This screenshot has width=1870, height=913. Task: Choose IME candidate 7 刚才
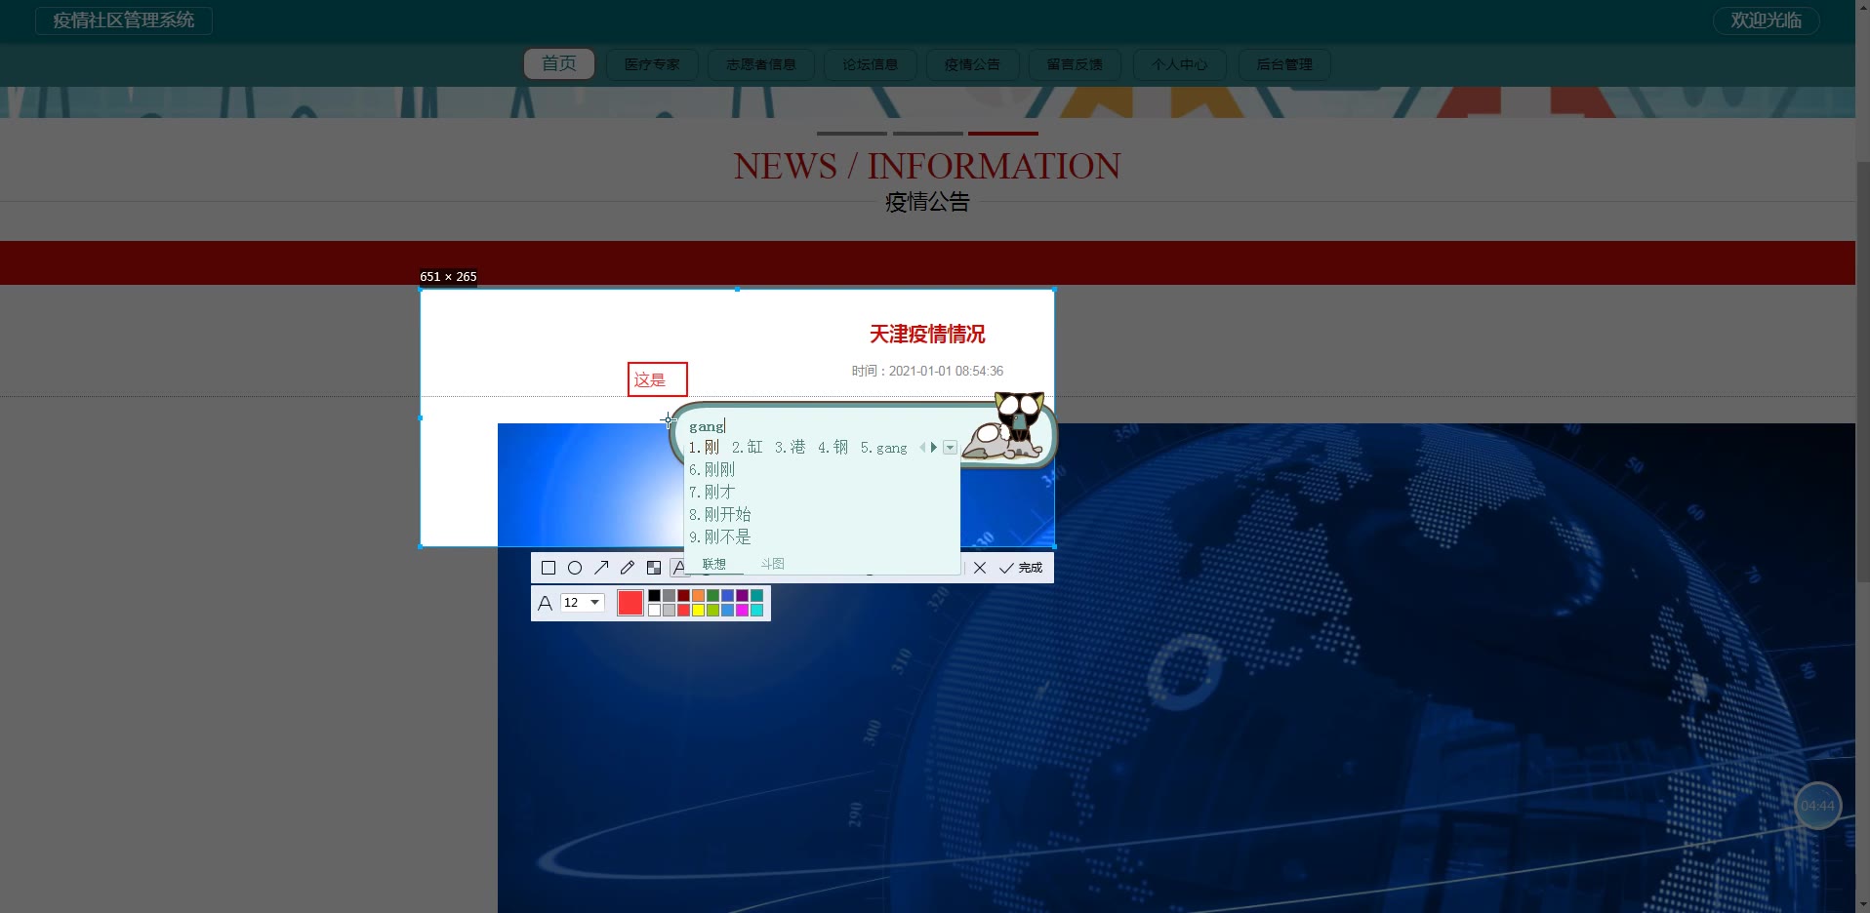tap(712, 492)
